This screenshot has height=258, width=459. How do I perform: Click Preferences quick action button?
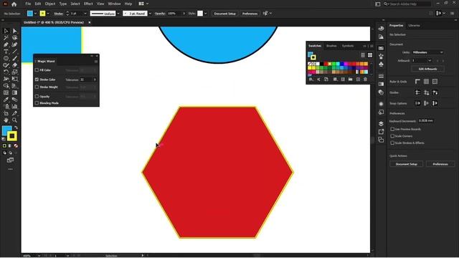click(x=440, y=164)
